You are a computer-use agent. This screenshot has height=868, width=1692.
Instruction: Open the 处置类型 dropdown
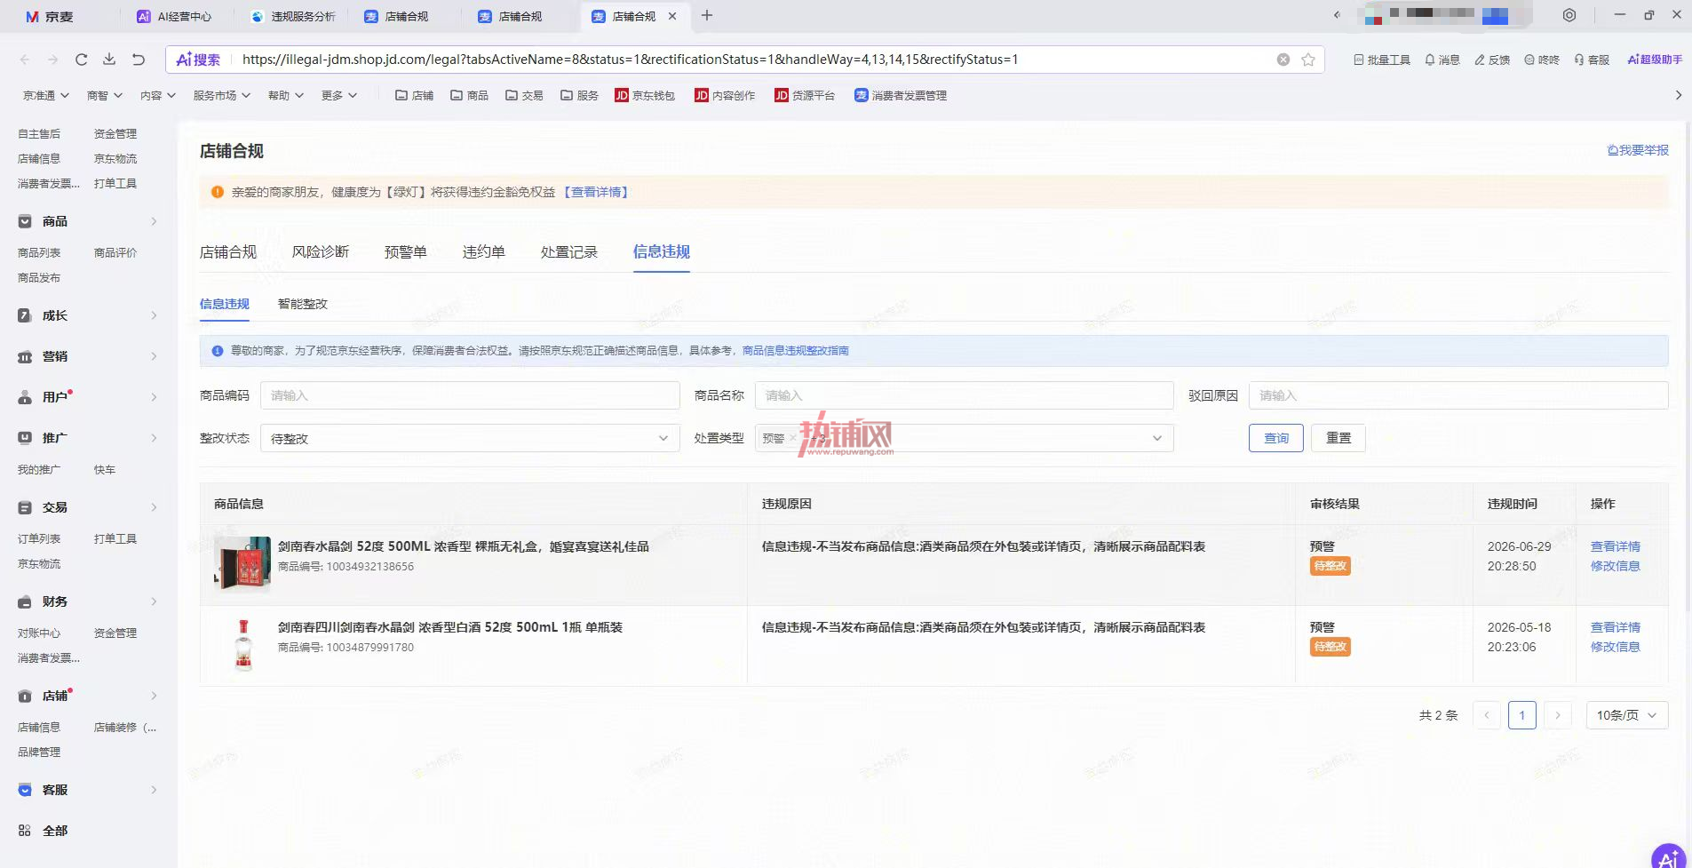964,438
